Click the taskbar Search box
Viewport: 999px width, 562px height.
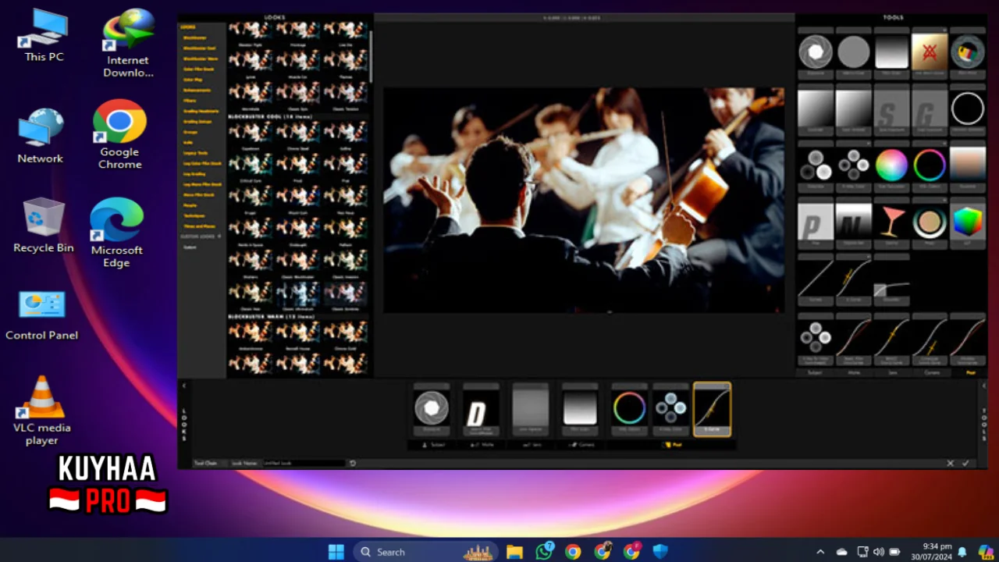click(427, 552)
